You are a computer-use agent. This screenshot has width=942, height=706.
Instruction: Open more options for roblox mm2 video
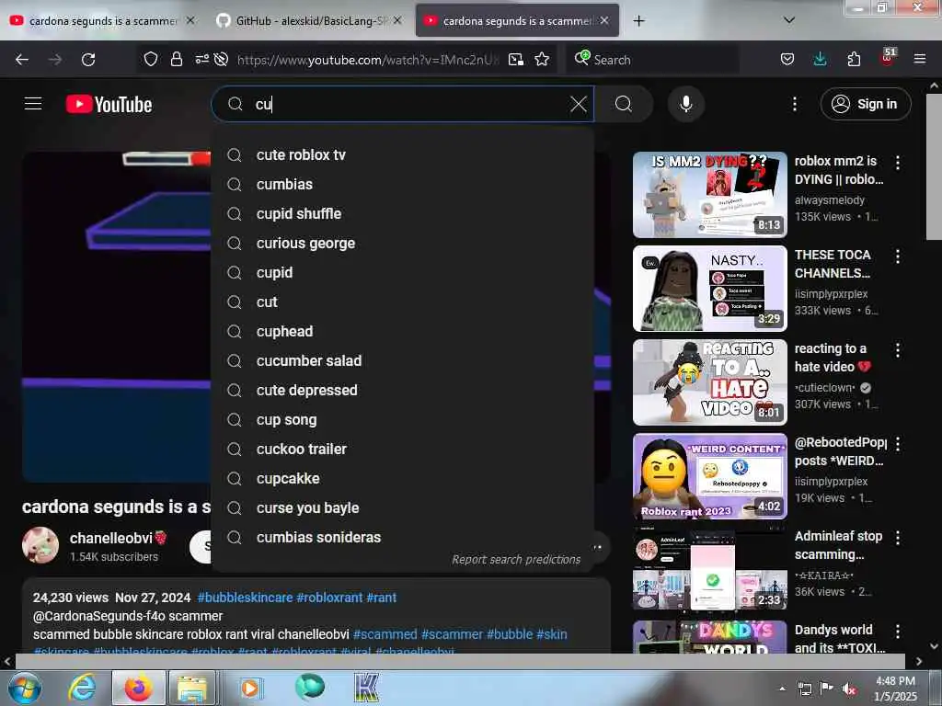click(898, 162)
